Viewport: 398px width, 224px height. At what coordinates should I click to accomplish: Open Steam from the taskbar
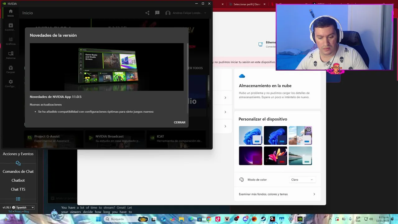tap(263, 219)
